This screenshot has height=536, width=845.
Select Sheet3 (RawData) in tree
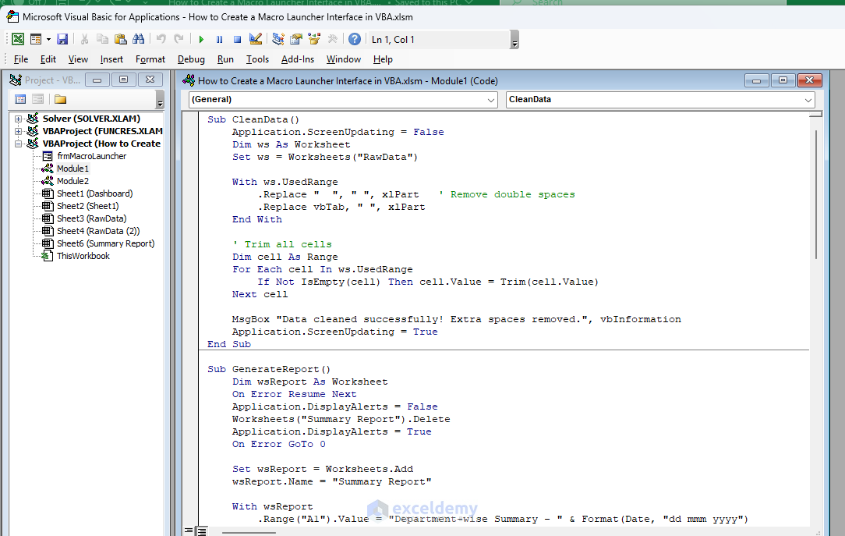point(92,218)
